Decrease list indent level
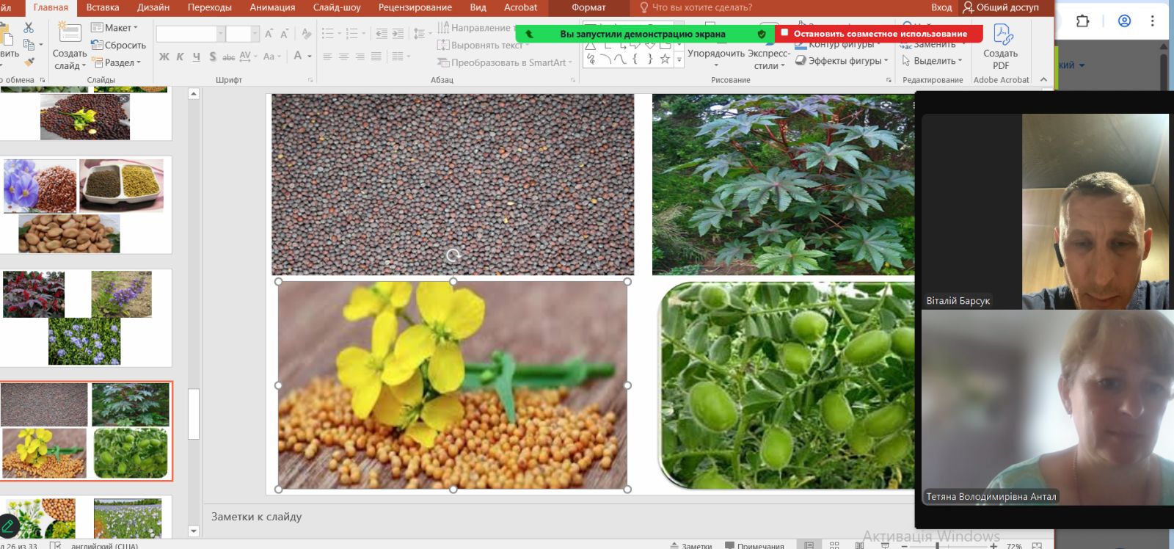The image size is (1174, 549). coord(381,34)
